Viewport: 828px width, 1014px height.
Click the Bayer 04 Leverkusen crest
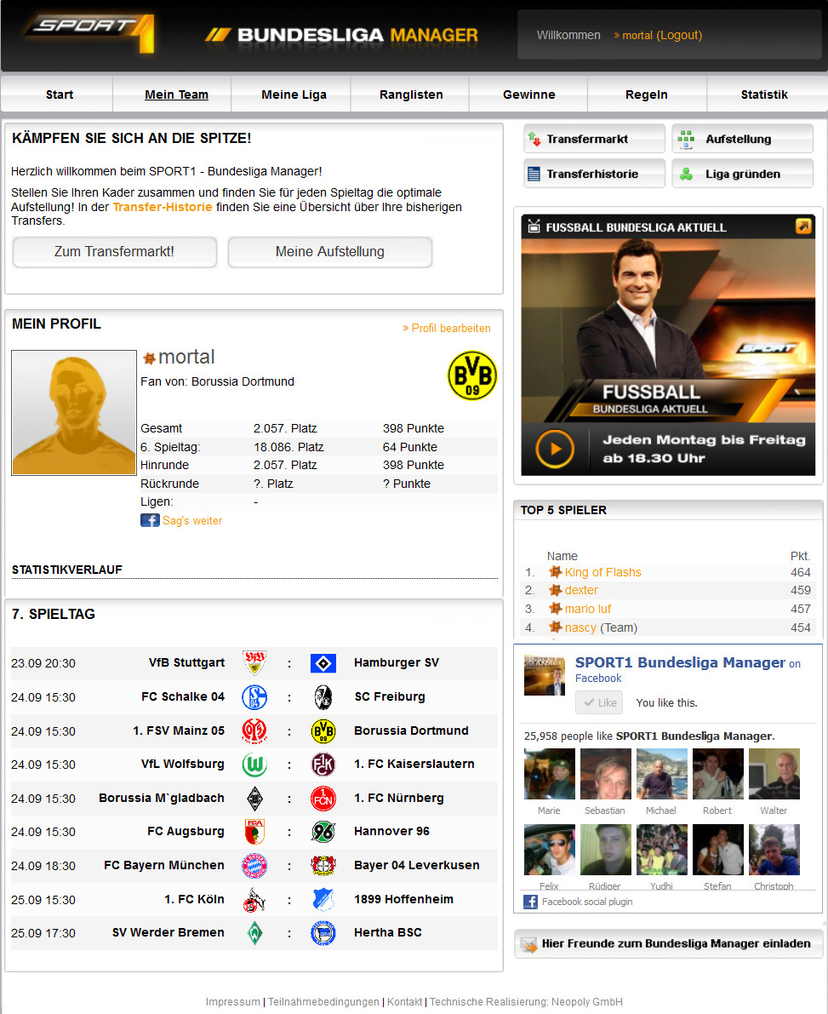323,866
